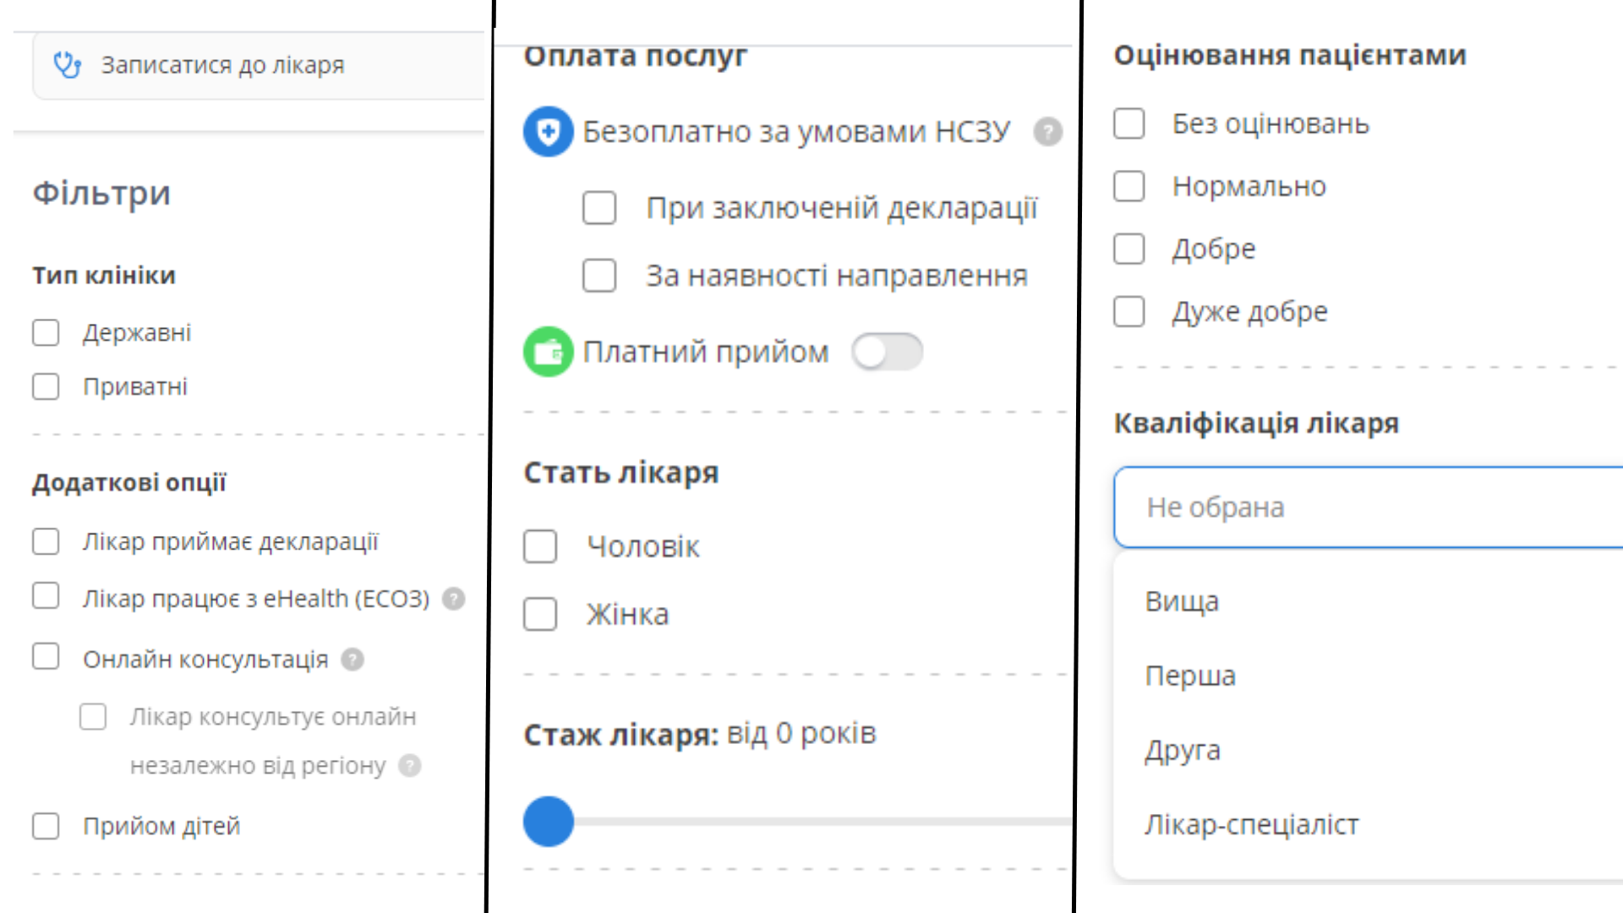Click the blue НСЗУ shield icon
The width and height of the screenshot is (1623, 913).
(547, 131)
